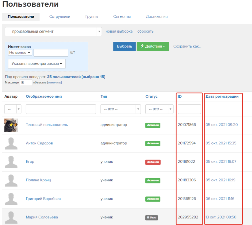
Task: Open the Мария Соловьева profile link
Action: pos(42,217)
